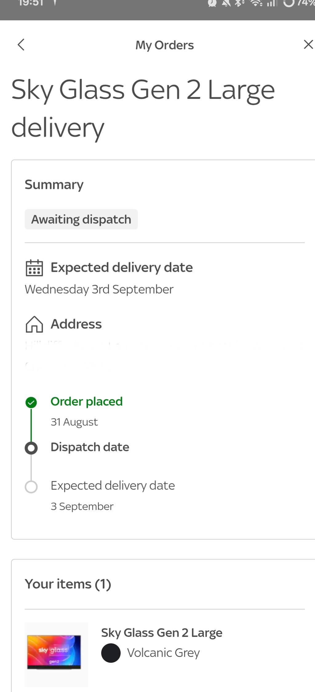Select the Dispatch date timeline marker
Viewport: 315px width, 692px height.
[31, 448]
